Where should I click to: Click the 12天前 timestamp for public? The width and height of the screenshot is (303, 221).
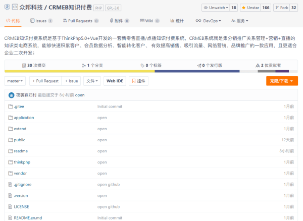(288, 140)
